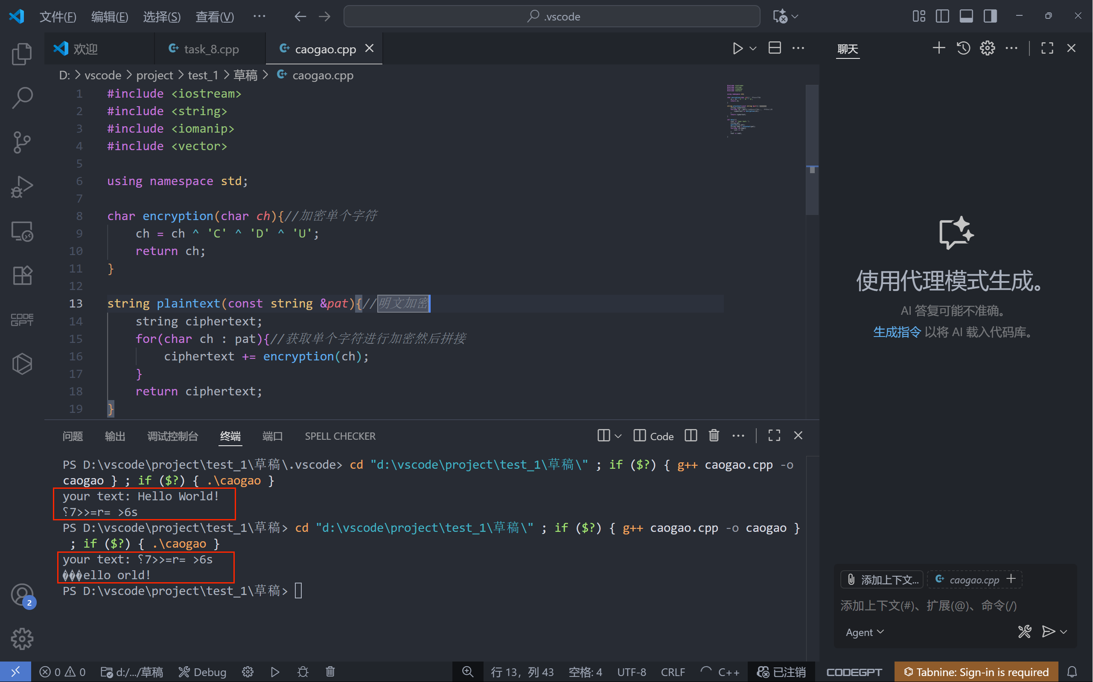Click new chat plus icon
Image resolution: width=1093 pixels, height=682 pixels.
[939, 48]
